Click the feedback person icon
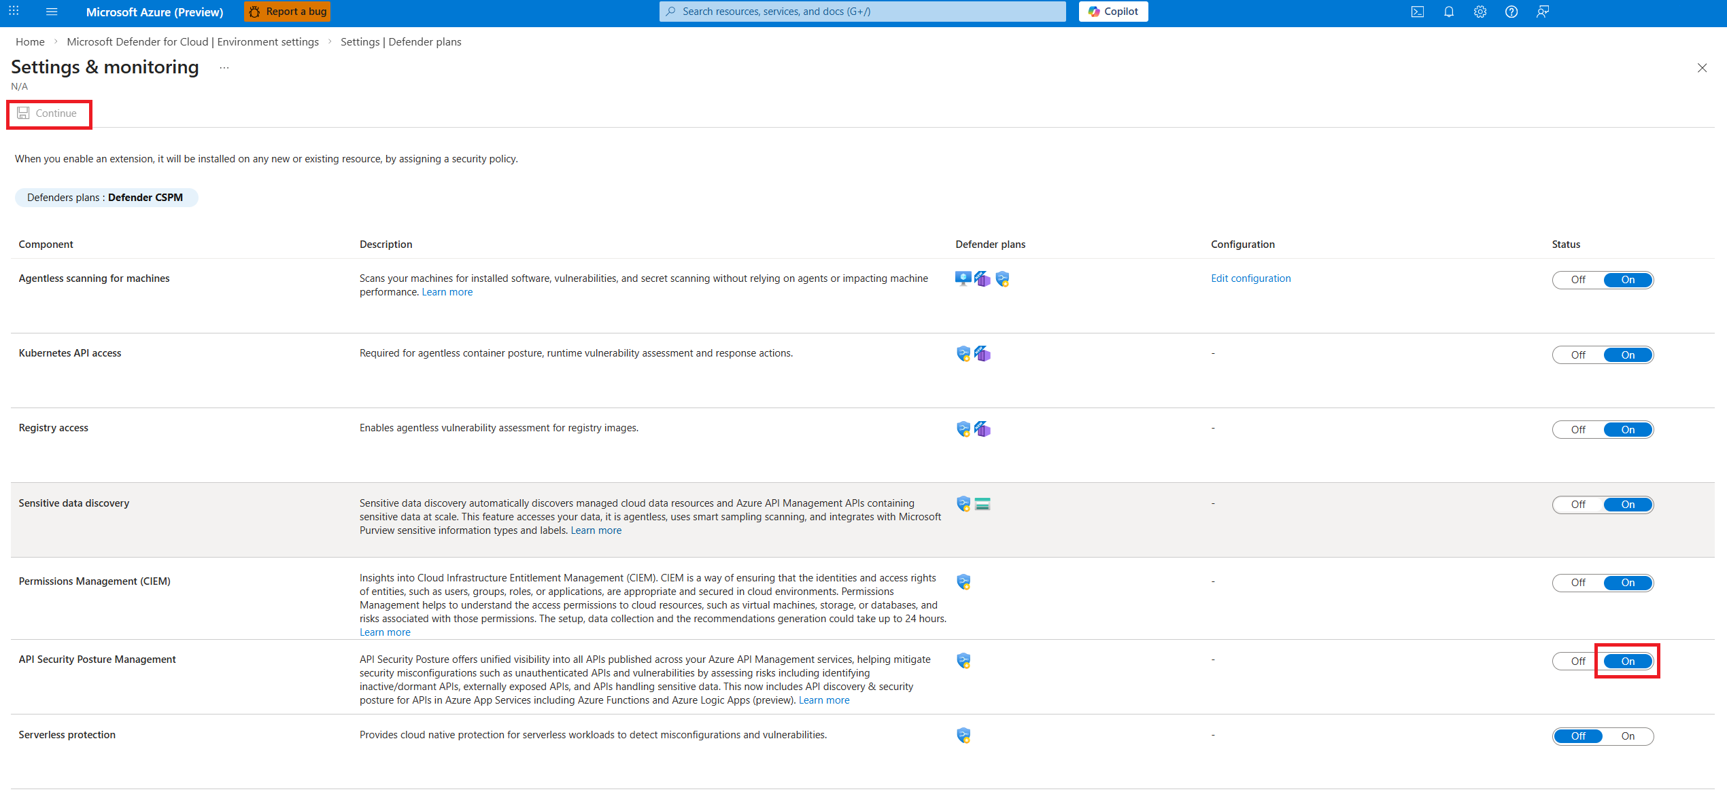 (x=1542, y=12)
